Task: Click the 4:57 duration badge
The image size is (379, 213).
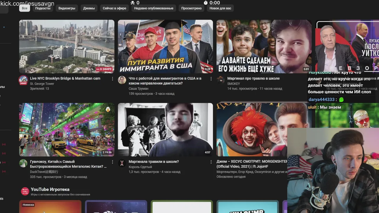Action: click(208, 152)
